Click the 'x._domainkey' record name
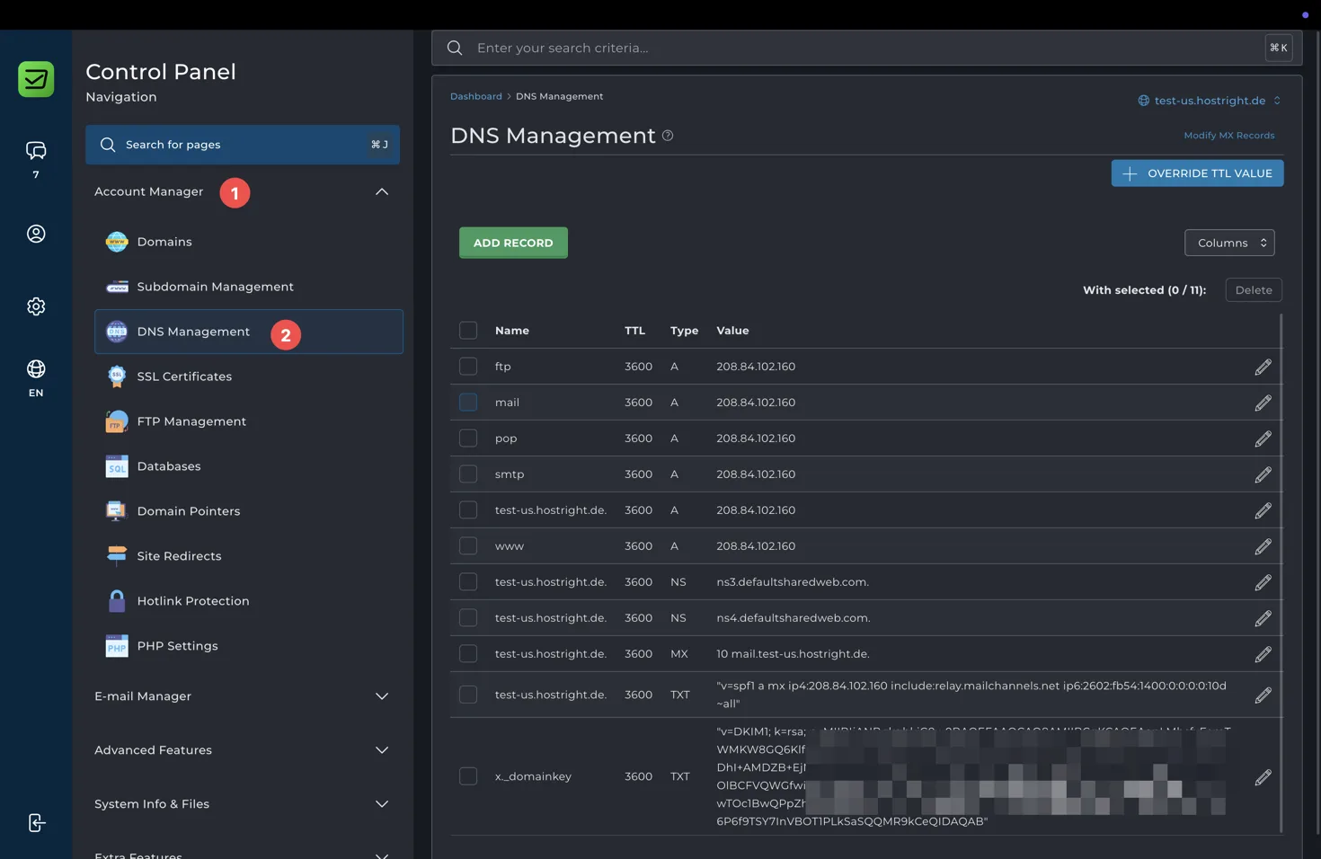1321x859 pixels. (x=533, y=776)
